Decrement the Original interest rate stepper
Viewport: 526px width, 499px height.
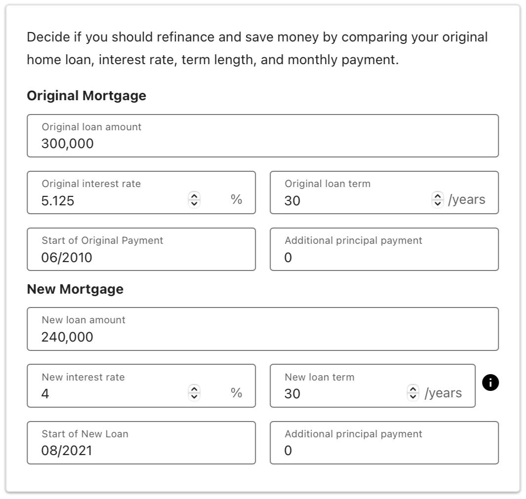[x=195, y=203]
